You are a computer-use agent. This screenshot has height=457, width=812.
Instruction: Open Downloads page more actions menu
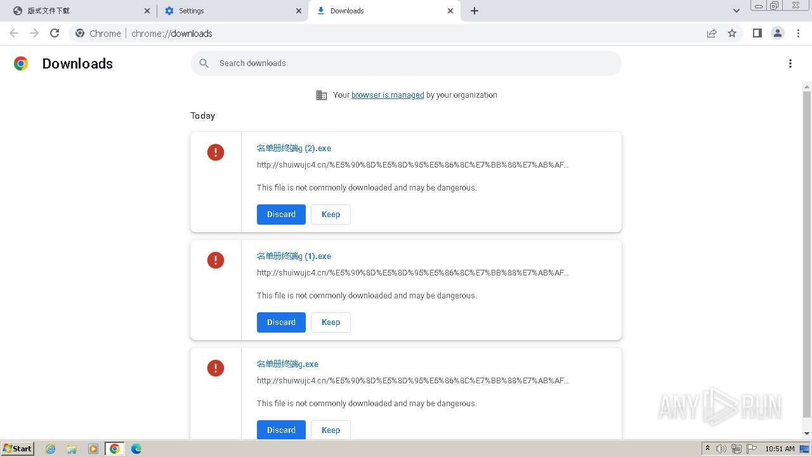[790, 63]
